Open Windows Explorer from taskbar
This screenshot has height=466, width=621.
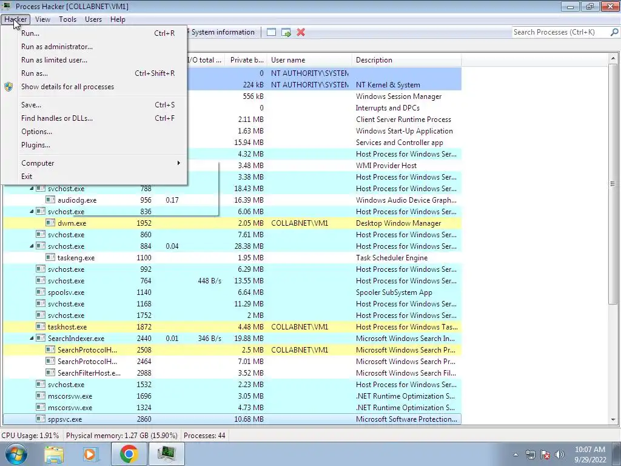tap(54, 454)
